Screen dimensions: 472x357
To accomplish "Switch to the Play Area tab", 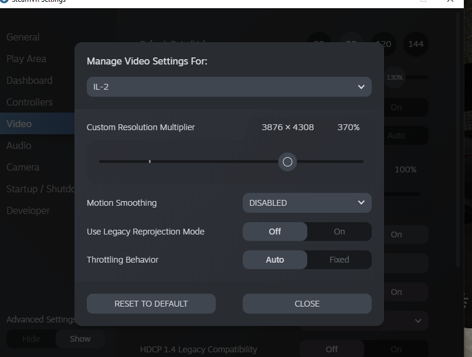I will pos(26,59).
